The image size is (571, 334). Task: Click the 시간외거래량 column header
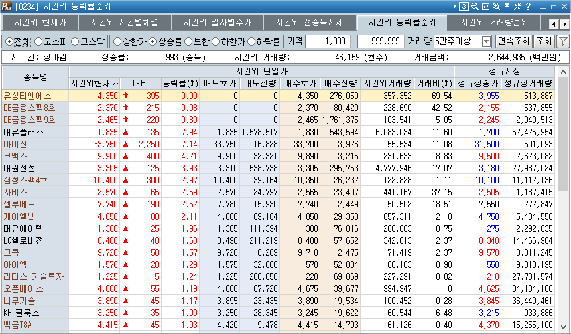point(387,83)
